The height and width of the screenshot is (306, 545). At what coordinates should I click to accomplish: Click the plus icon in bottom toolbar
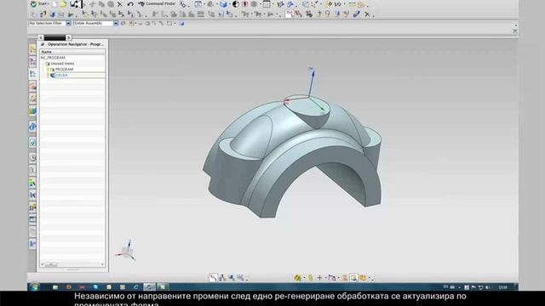coord(319,278)
